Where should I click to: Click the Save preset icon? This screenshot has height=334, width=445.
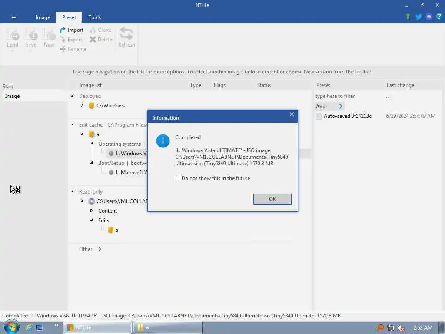coord(31,34)
